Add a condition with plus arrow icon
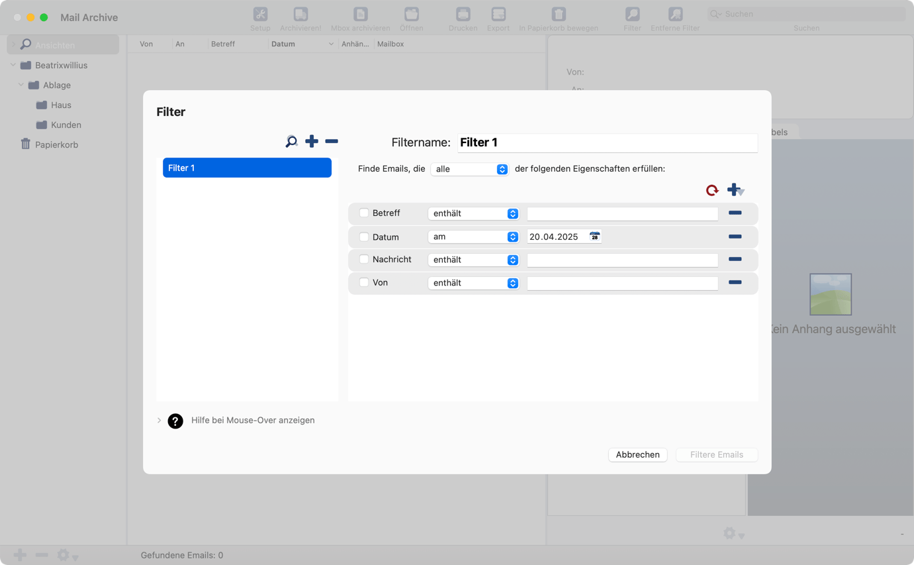 coord(735,190)
